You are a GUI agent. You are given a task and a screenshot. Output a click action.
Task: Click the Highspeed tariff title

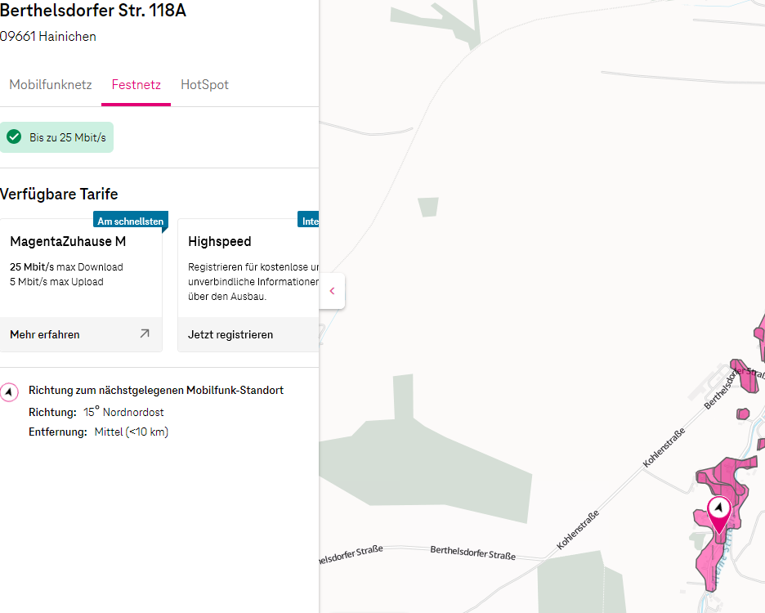[220, 242]
